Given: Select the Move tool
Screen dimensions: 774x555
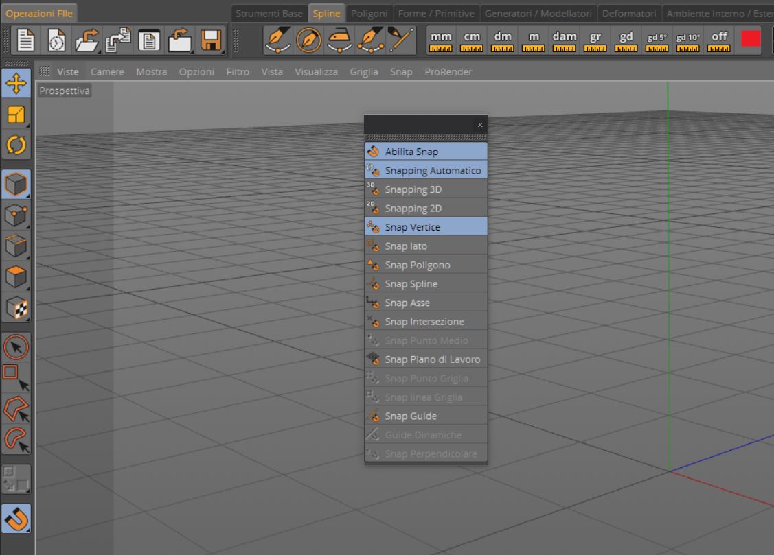Looking at the screenshot, I should tap(16, 83).
